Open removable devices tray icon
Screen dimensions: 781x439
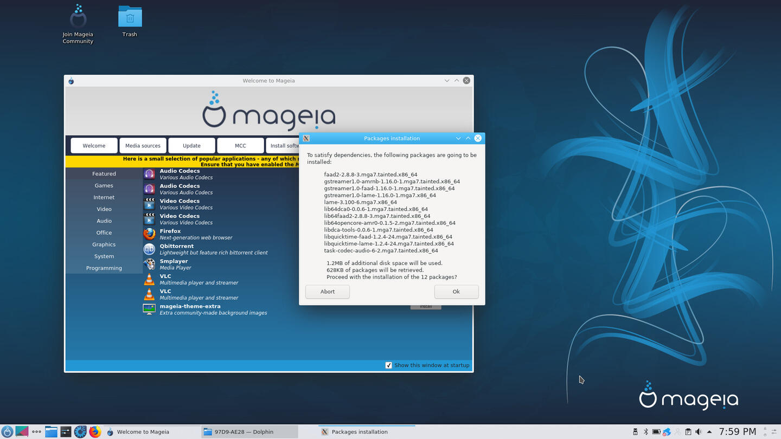point(635,432)
